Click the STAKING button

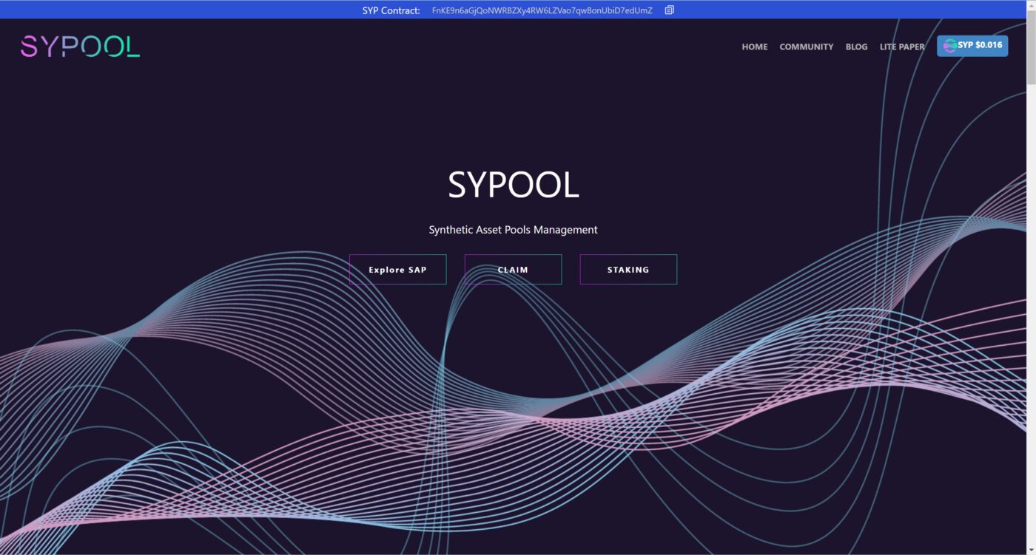(x=628, y=270)
